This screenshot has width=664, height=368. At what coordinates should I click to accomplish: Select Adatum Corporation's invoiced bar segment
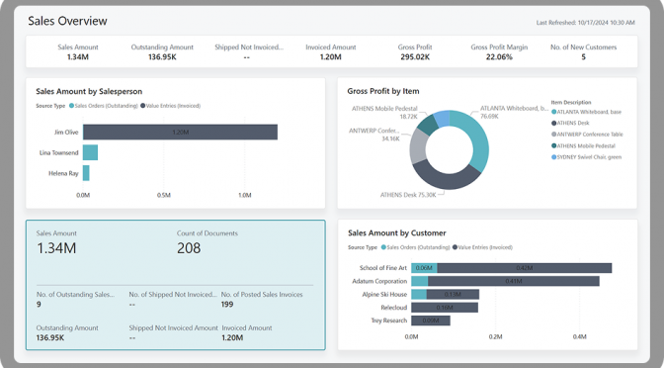[x=513, y=281]
